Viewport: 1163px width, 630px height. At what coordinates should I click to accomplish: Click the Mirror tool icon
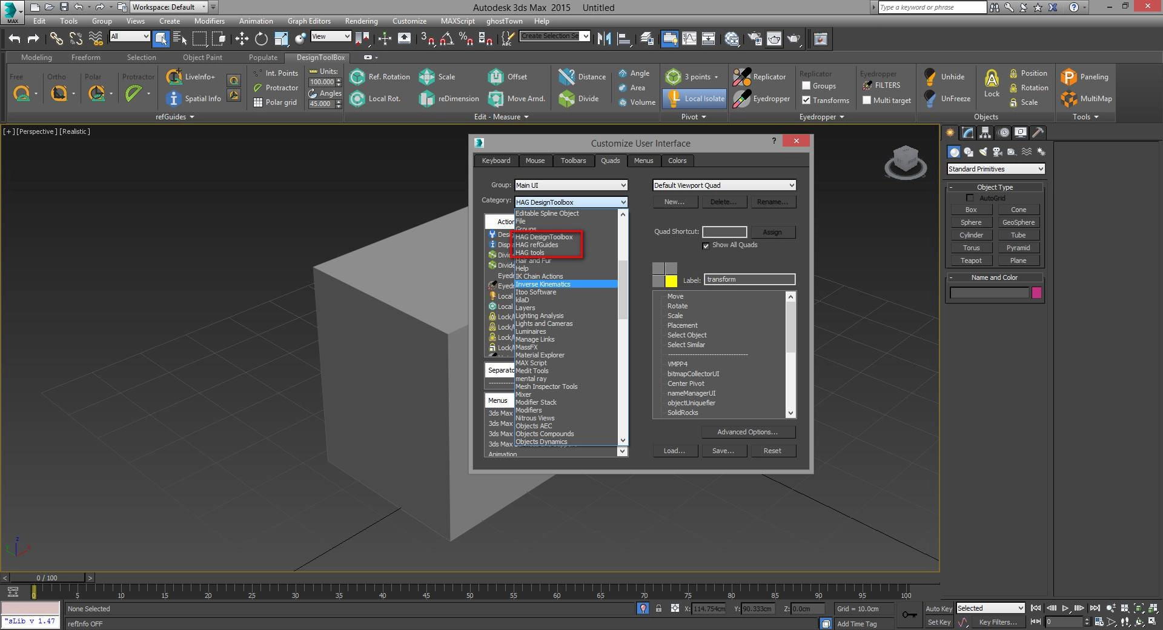click(604, 39)
